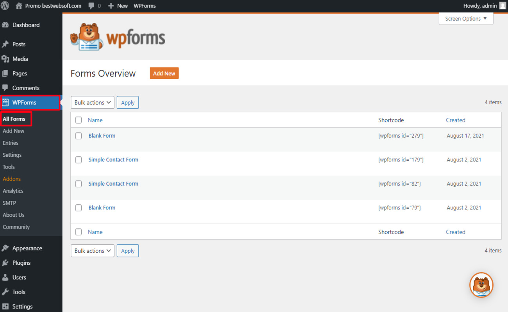
Task: Click the orange Add New button
Action: [164, 73]
